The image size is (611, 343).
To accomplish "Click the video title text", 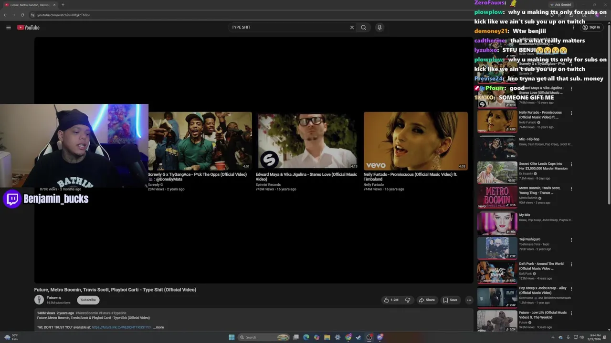I will coord(115,290).
